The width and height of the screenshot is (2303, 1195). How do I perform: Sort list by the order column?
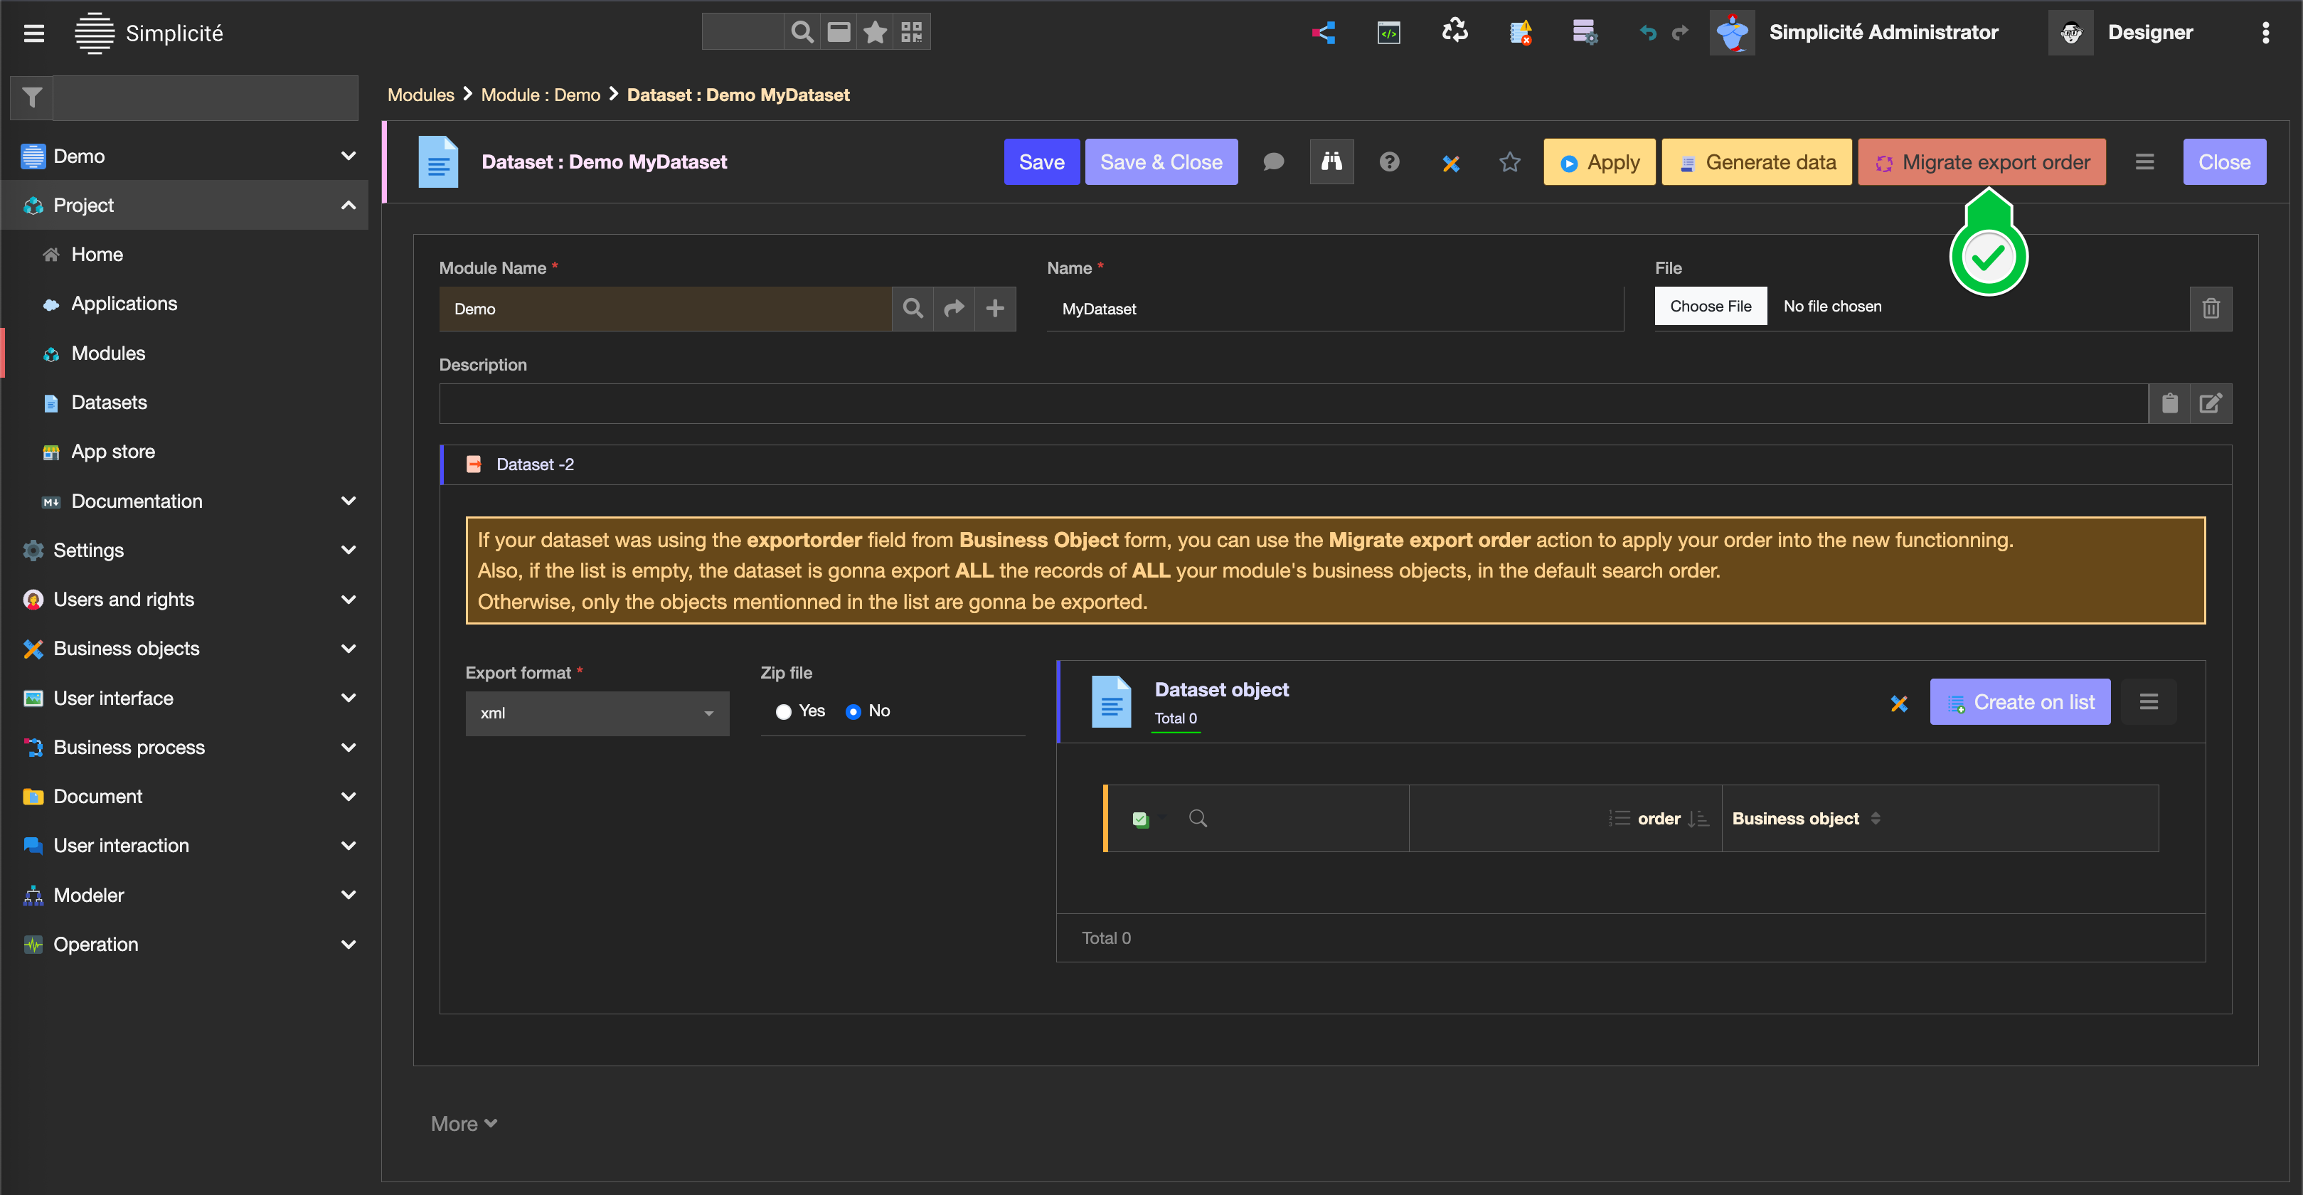[x=1659, y=819]
